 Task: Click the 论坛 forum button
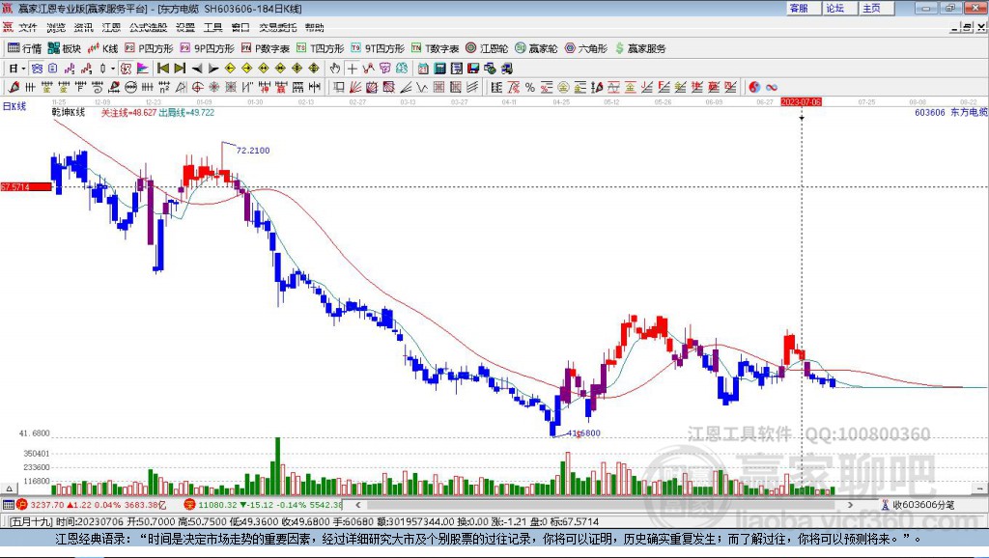(839, 8)
